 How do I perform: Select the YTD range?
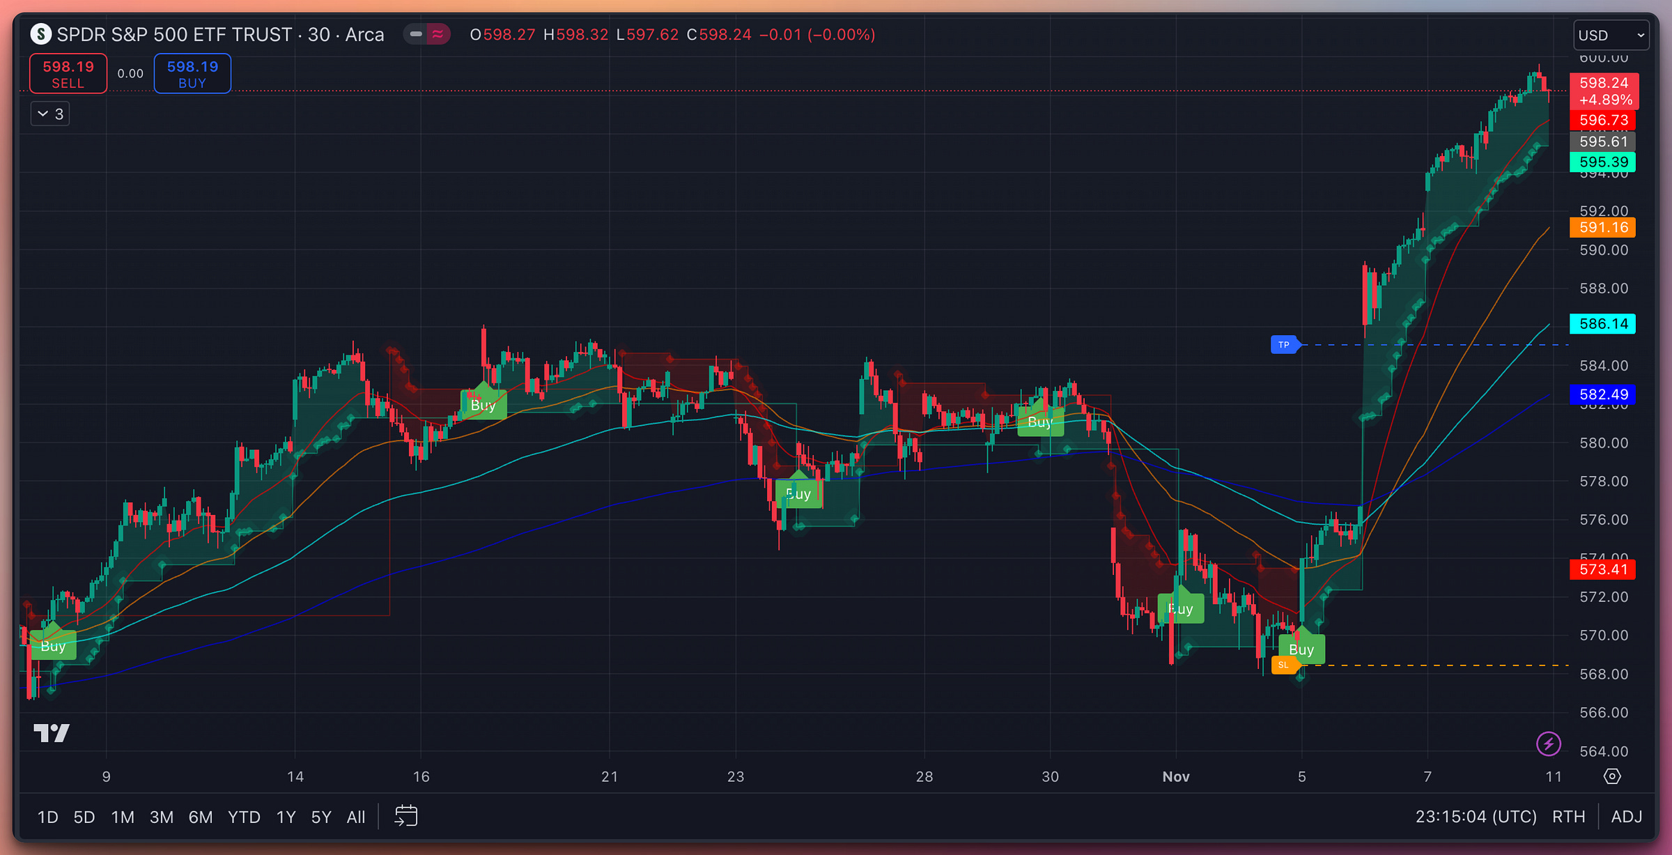pyautogui.click(x=244, y=817)
